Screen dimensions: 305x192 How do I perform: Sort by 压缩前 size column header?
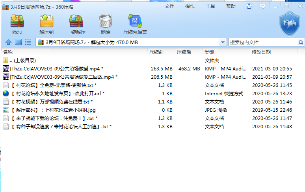point(156,52)
